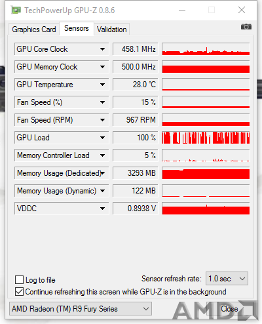The height and width of the screenshot is (324, 262).
Task: Minimize the GPU-Z window
Action: coord(182,10)
